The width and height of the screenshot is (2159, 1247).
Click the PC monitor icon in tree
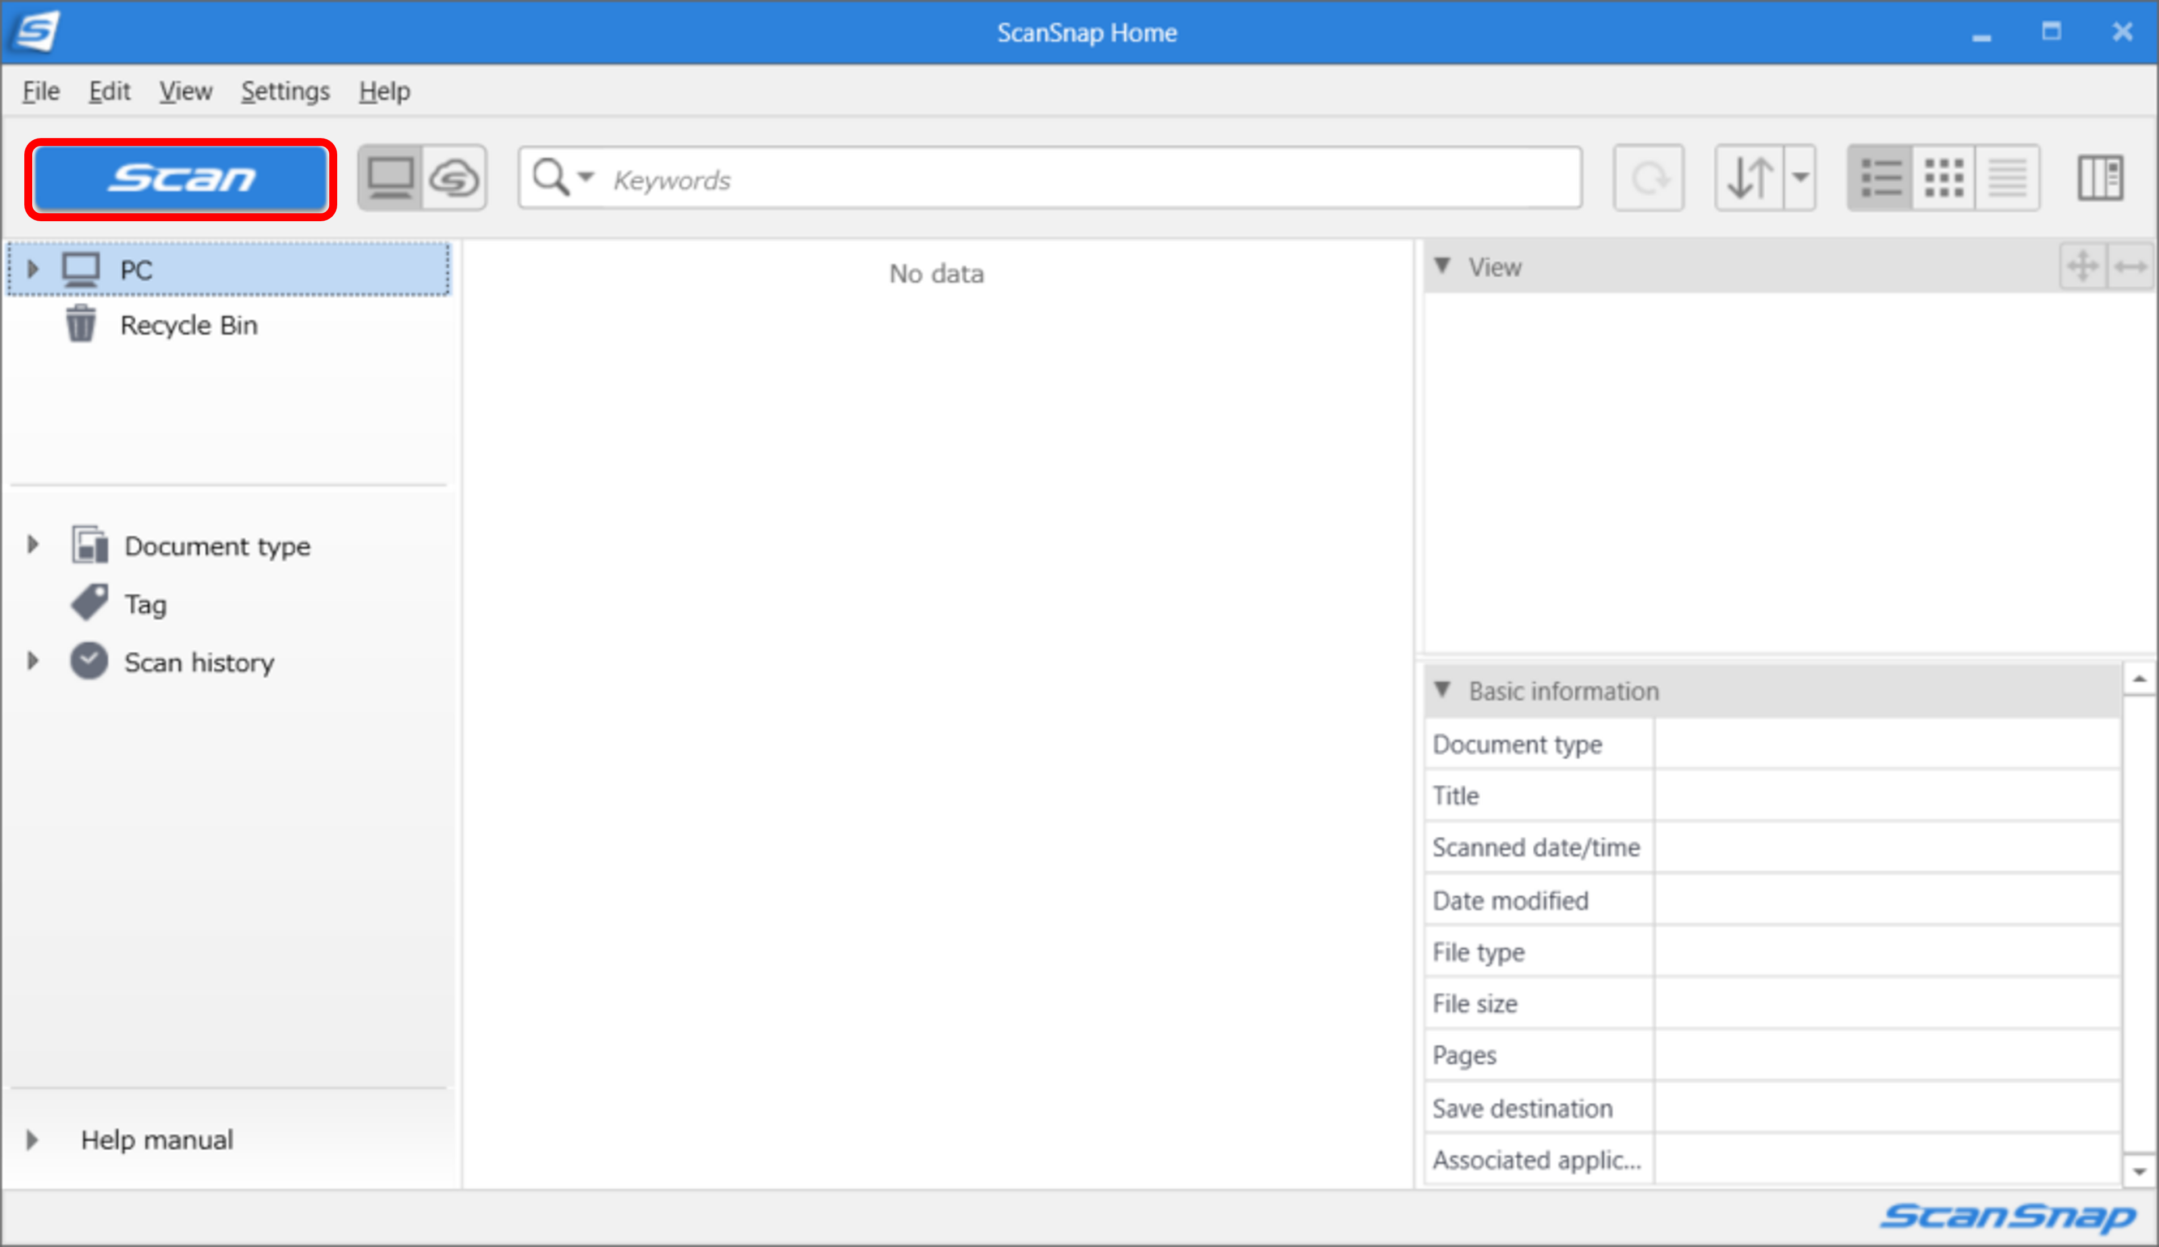pos(80,269)
